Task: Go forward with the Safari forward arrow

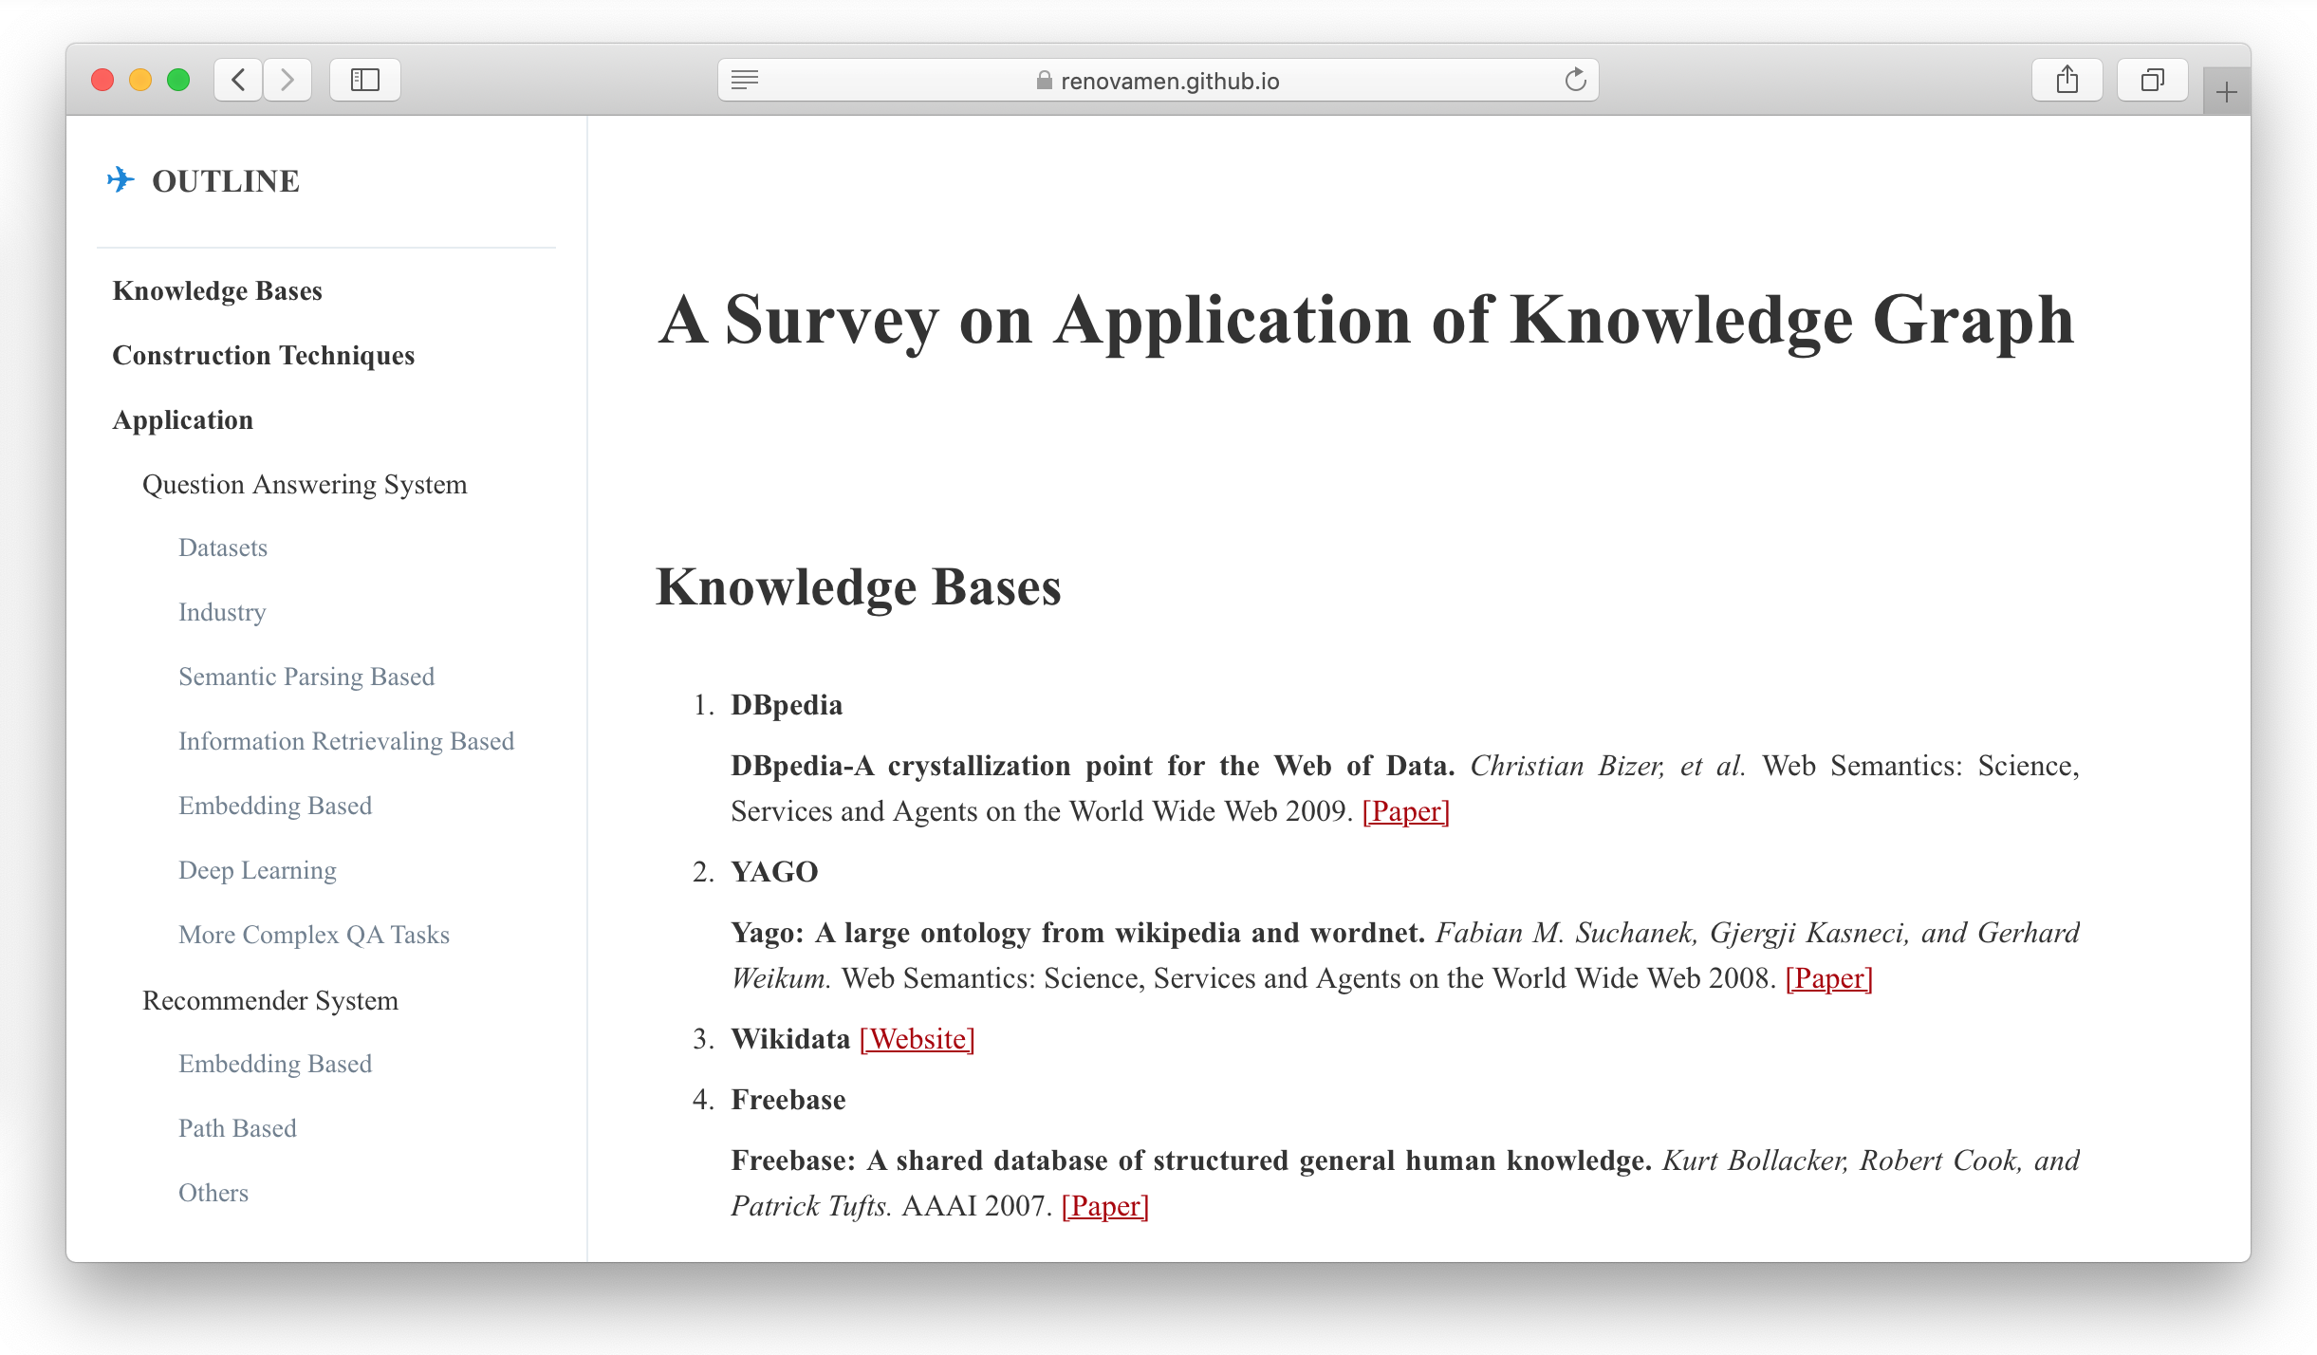Action: (287, 80)
